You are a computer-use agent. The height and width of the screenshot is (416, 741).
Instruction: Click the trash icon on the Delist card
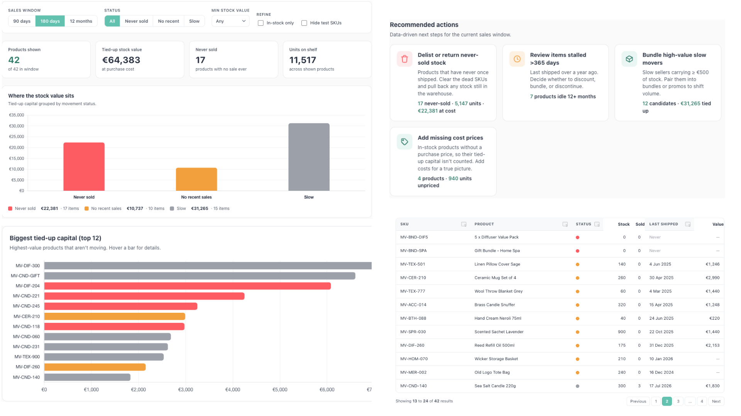[404, 59]
